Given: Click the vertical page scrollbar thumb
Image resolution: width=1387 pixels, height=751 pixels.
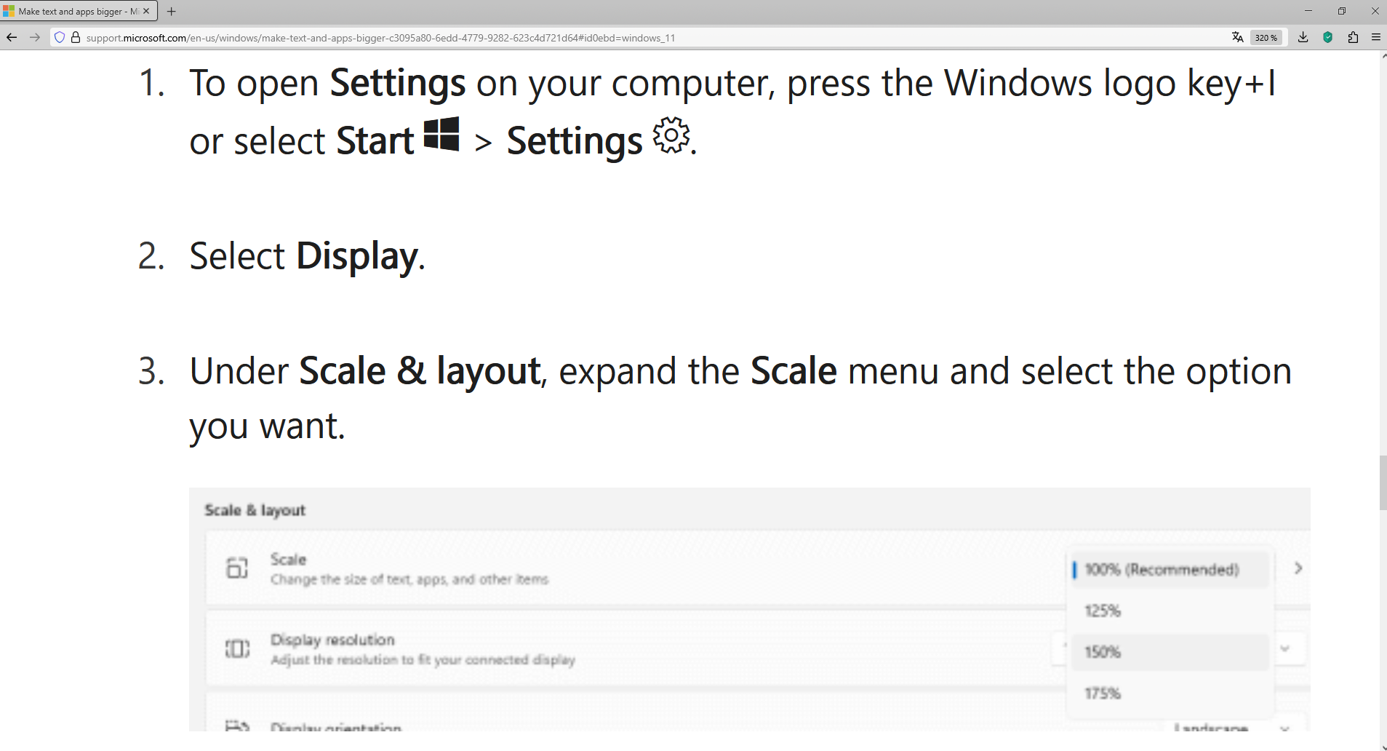Looking at the screenshot, I should click(x=1383, y=482).
